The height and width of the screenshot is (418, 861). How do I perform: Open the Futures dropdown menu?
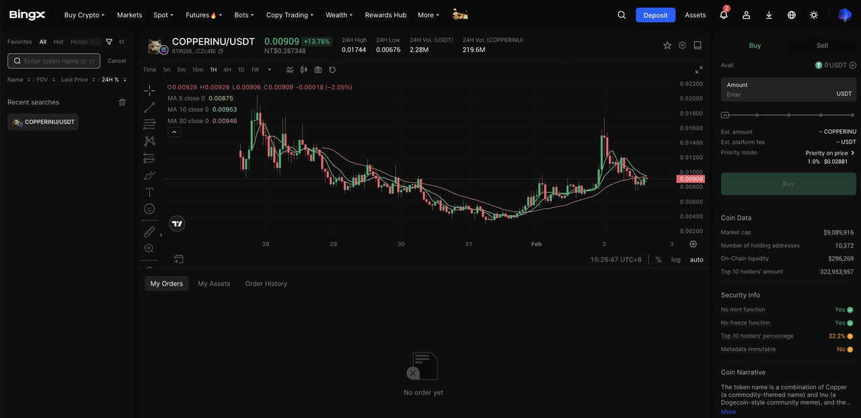[201, 15]
